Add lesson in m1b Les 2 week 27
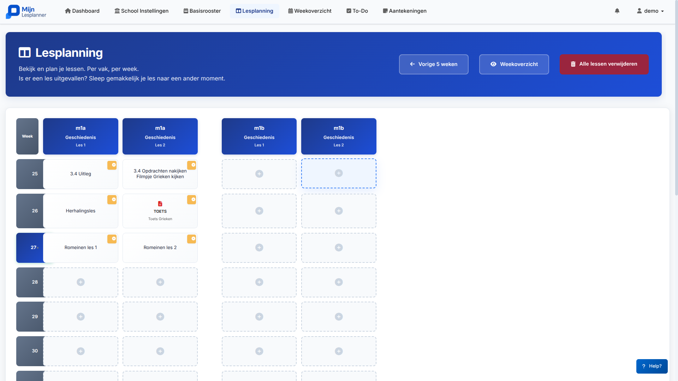This screenshot has width=678, height=381. [339, 248]
